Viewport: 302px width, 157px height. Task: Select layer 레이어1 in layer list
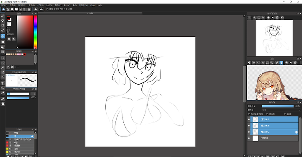(x=273, y=138)
